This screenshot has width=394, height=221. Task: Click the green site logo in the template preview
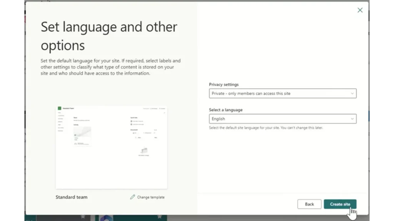(60, 108)
